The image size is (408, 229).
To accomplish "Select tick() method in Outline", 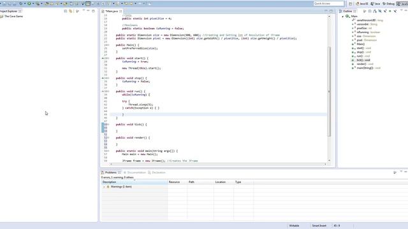I will coord(361,60).
